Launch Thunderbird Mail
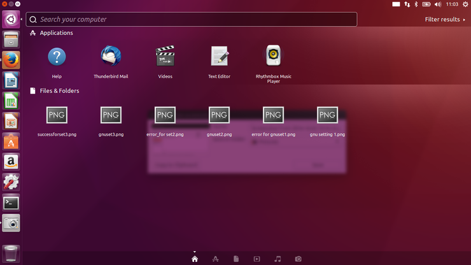This screenshot has height=265, width=471. [x=111, y=56]
